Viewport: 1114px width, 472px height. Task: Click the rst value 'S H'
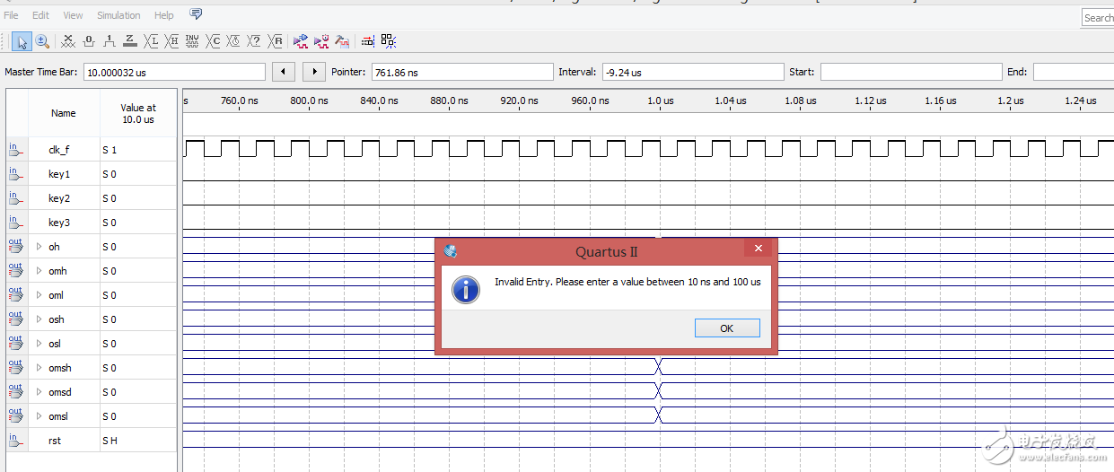click(x=110, y=441)
